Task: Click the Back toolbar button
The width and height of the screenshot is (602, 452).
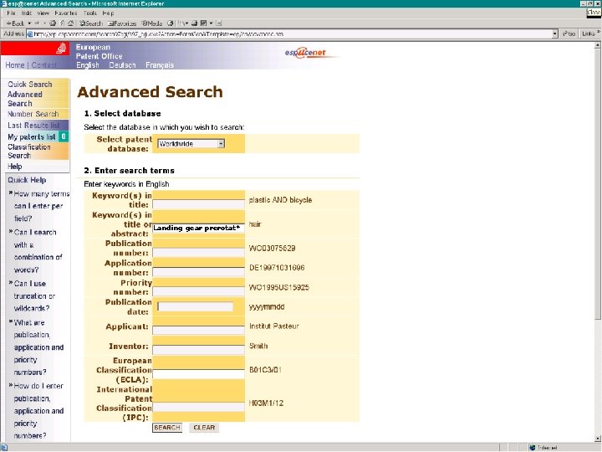Action: (15, 23)
